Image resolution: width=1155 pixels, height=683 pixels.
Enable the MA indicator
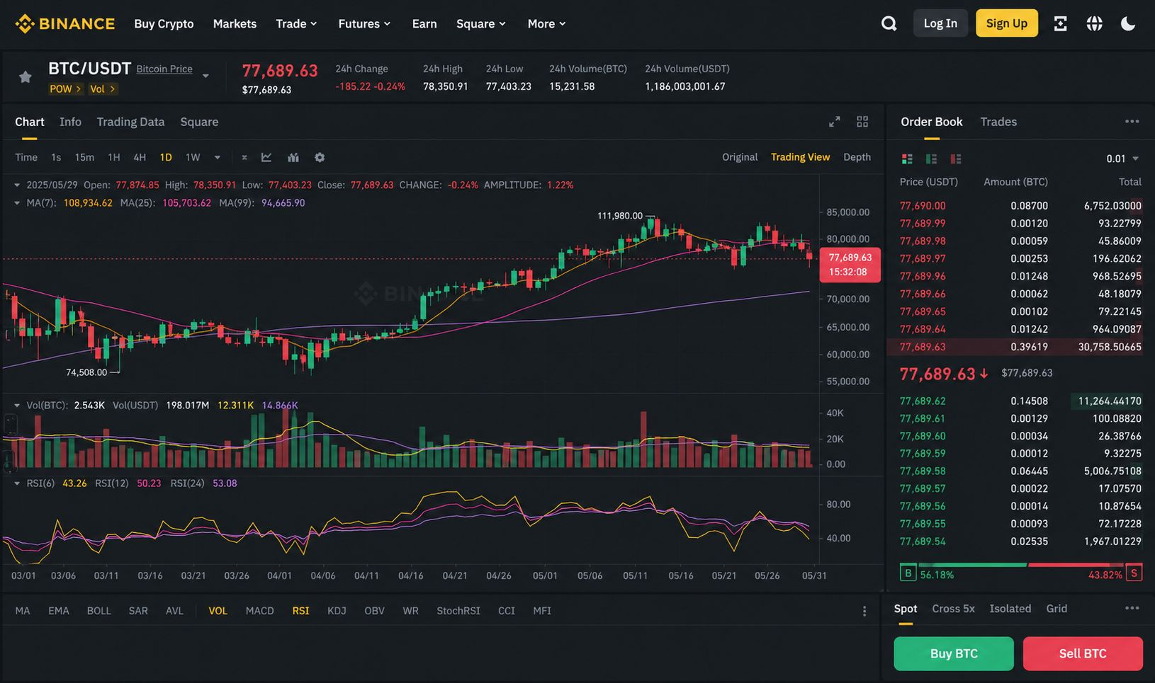point(23,611)
